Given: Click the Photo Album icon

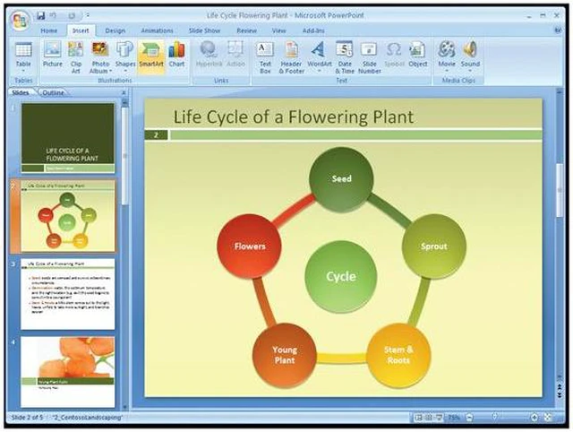Looking at the screenshot, I should (100, 49).
